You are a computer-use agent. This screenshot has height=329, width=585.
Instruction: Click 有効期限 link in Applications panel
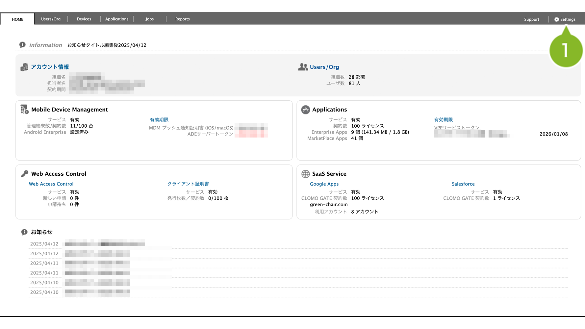point(444,120)
